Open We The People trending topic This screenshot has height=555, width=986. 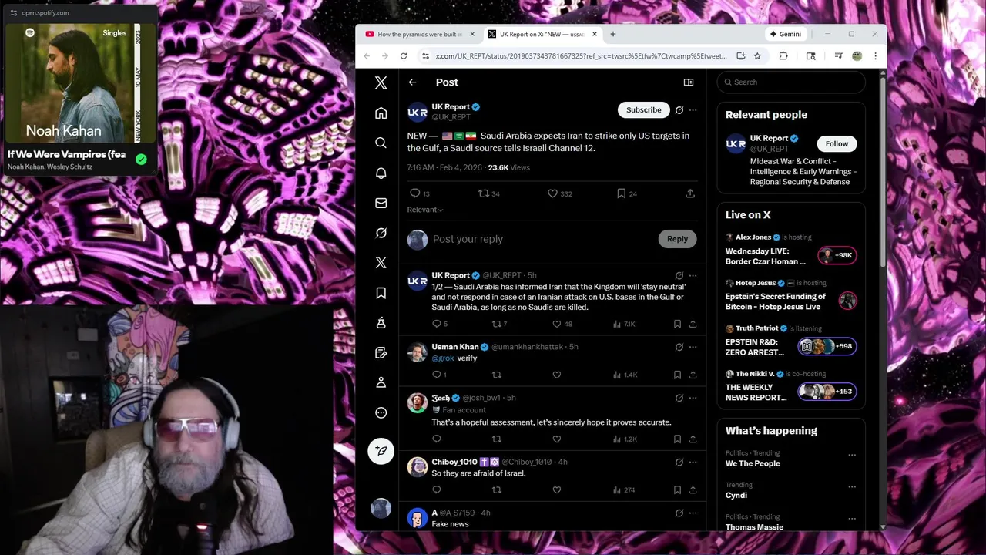(753, 463)
